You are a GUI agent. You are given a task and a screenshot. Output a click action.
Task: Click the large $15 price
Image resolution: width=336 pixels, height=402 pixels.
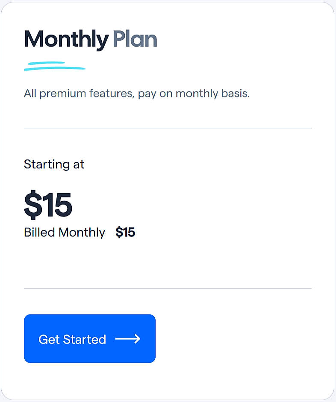click(48, 205)
